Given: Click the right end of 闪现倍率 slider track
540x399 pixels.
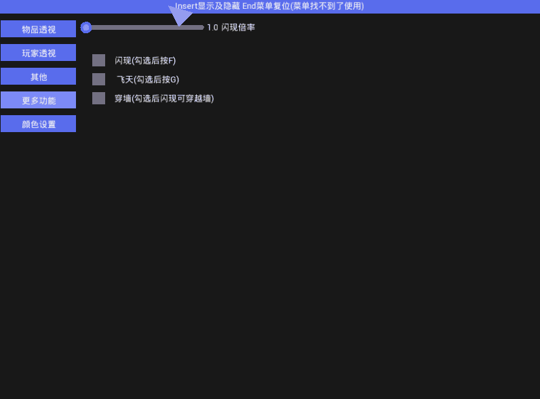Looking at the screenshot, I should coord(202,28).
